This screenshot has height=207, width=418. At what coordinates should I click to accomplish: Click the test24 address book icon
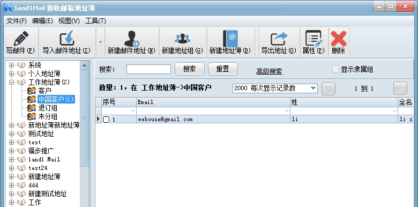tap(21, 168)
